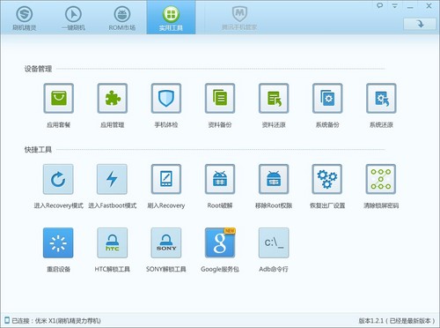
Task: Click the 快捷工具 section heading
Action: point(38,150)
